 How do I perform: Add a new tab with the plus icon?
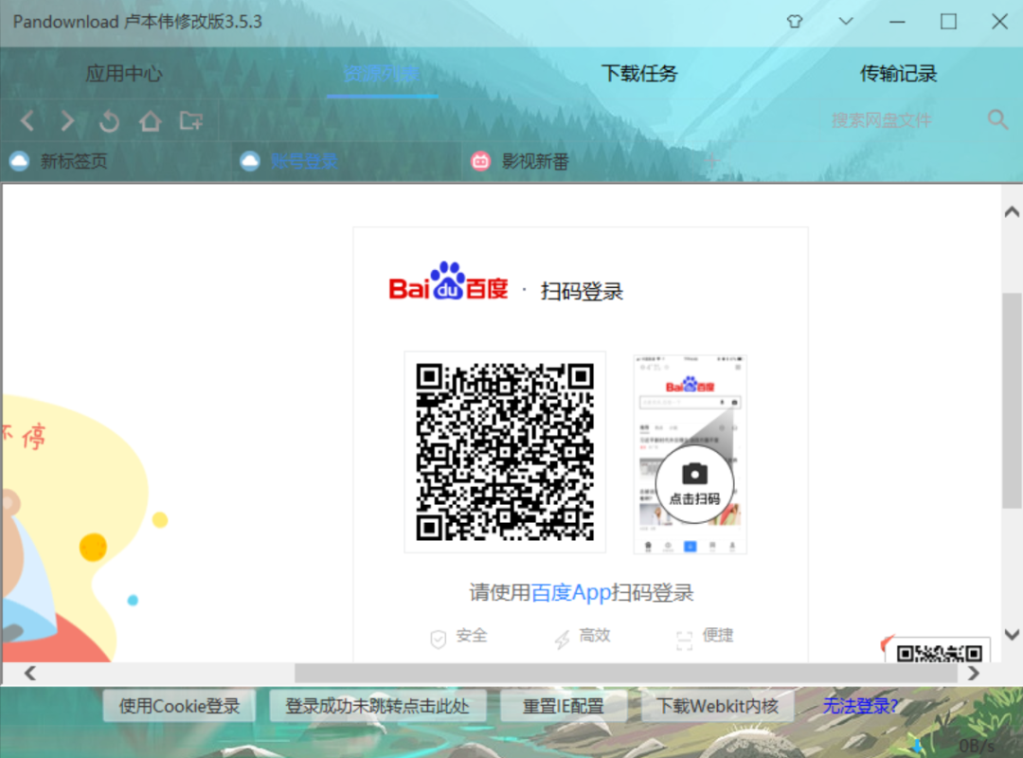[711, 161]
